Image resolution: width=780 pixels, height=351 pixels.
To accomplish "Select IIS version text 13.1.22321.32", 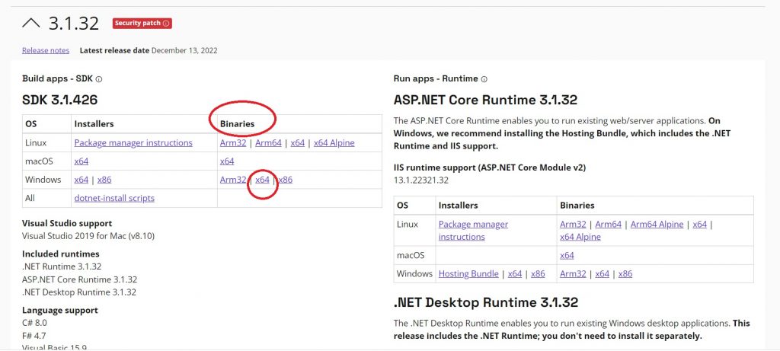I will point(420,180).
